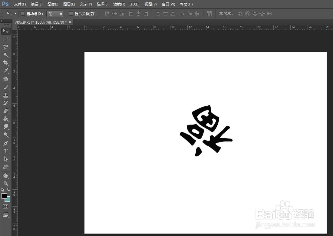Select the Pen tool
This screenshot has width=333, height=236.
click(5, 143)
